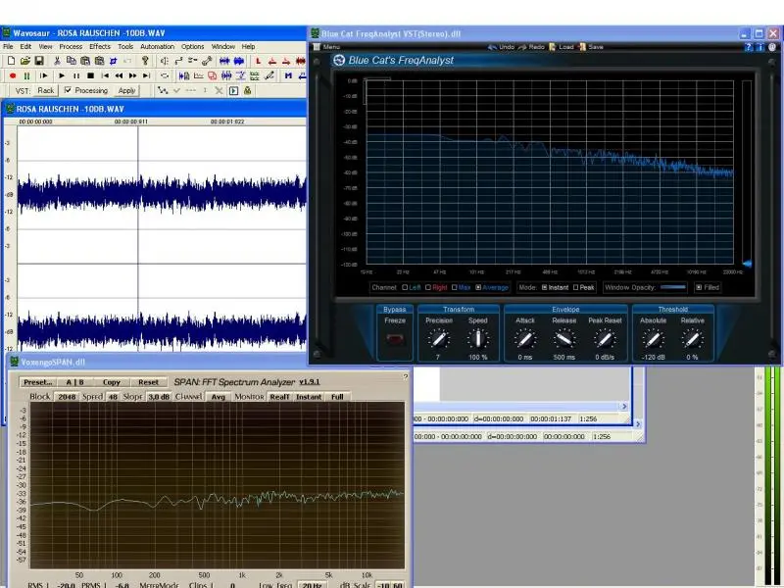Image resolution: width=784 pixels, height=588 pixels.
Task: Click the Save floppy disk icon
Action: tap(39, 61)
